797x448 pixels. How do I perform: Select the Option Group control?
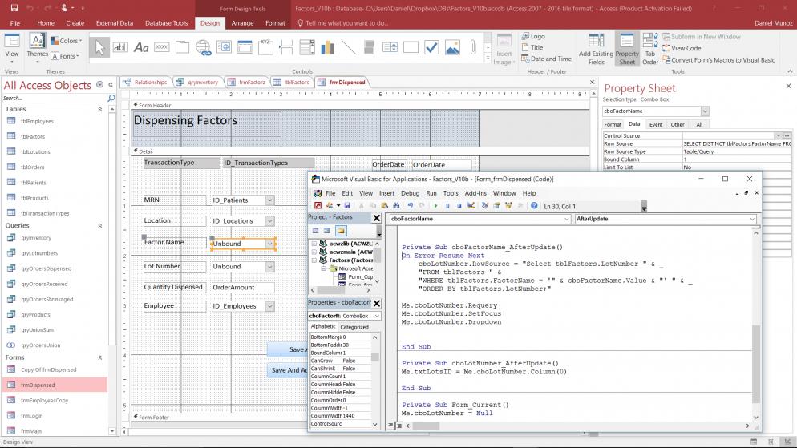coord(265,47)
